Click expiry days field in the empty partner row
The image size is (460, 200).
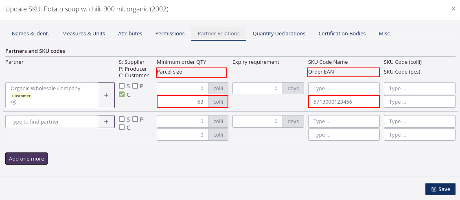coord(258,122)
